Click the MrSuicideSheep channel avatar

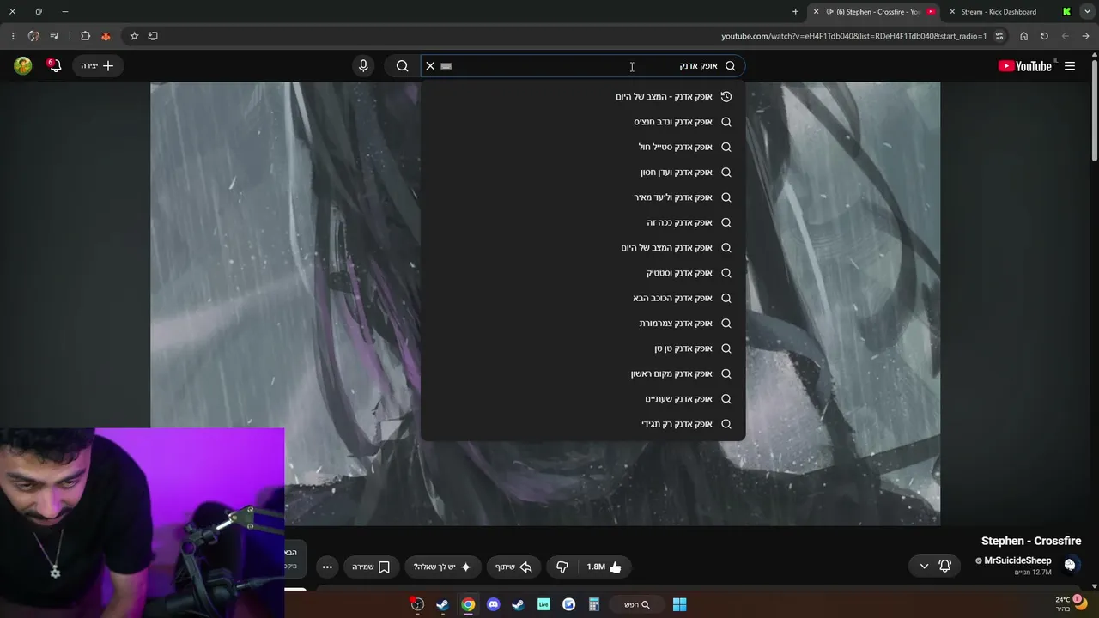[1070, 565]
